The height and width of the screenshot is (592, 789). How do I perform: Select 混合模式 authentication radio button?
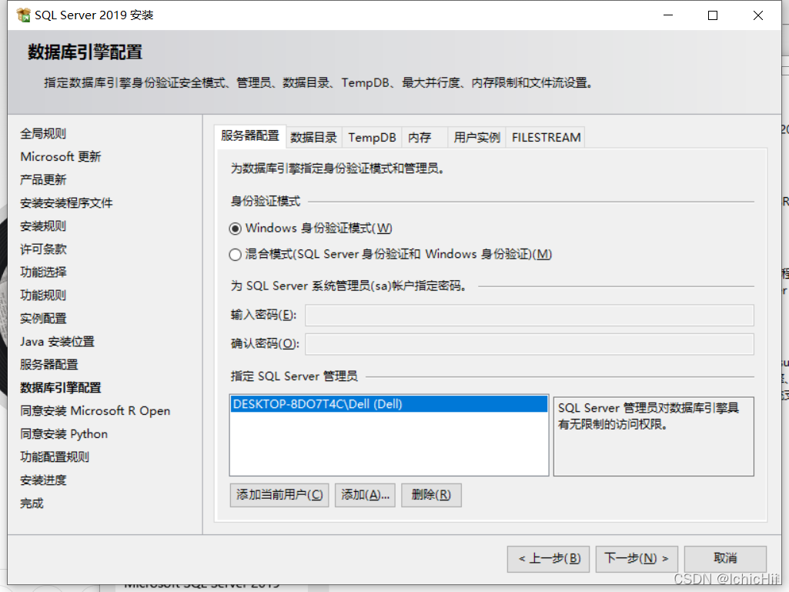click(235, 255)
